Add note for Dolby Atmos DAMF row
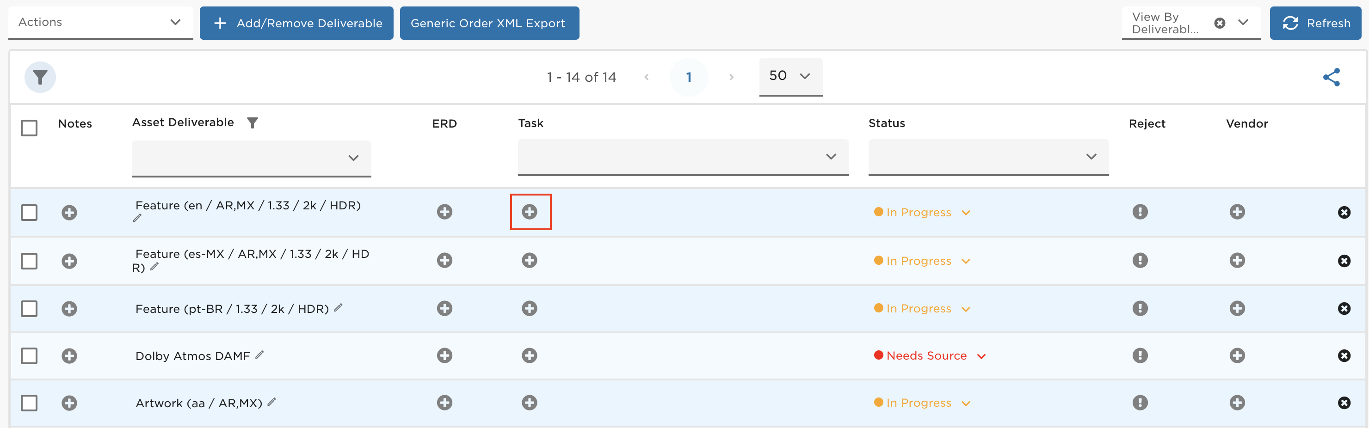Image resolution: width=1369 pixels, height=428 pixels. [69, 356]
